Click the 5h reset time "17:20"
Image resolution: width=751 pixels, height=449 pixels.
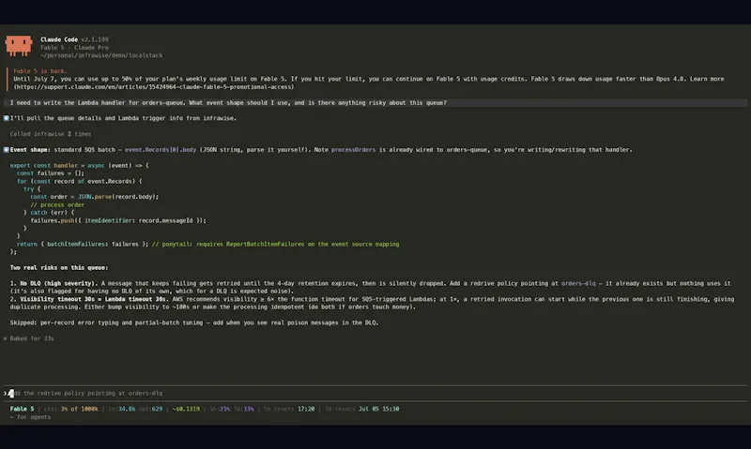coord(306,409)
